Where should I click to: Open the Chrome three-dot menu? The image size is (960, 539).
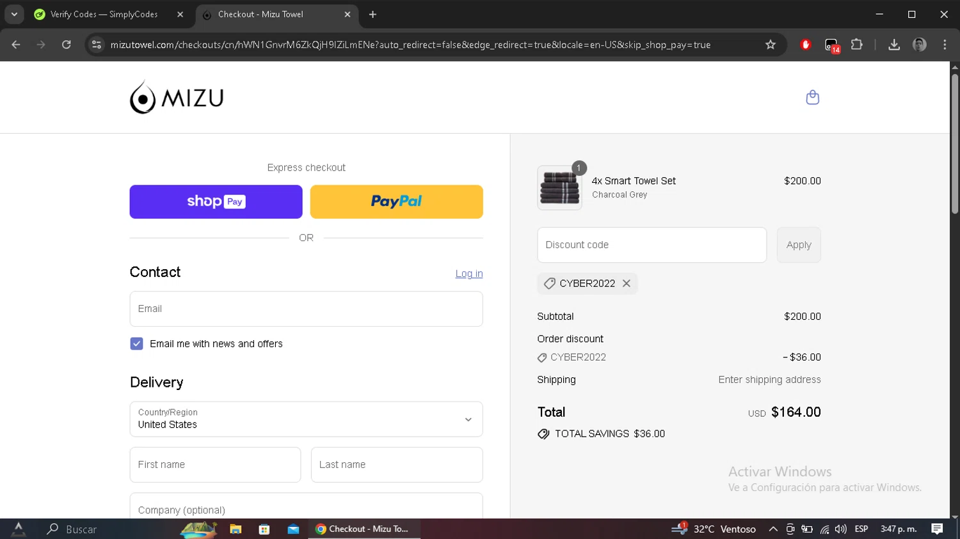coord(945,45)
